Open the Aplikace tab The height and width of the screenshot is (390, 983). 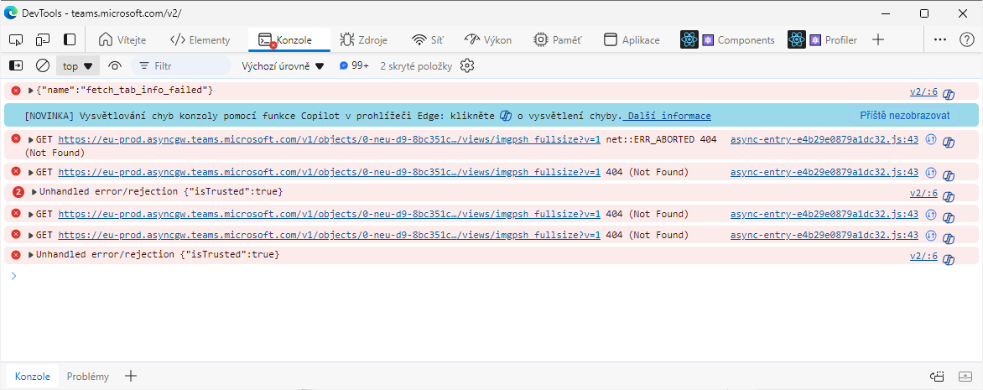632,39
